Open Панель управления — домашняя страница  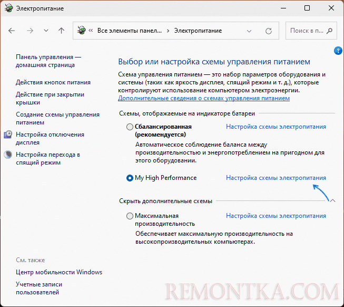tap(48, 61)
